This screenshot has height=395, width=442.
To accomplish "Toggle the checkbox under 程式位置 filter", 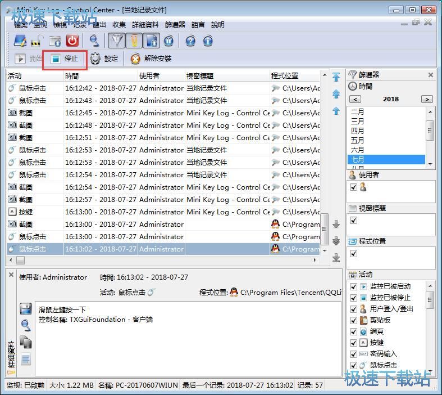I will [353, 254].
